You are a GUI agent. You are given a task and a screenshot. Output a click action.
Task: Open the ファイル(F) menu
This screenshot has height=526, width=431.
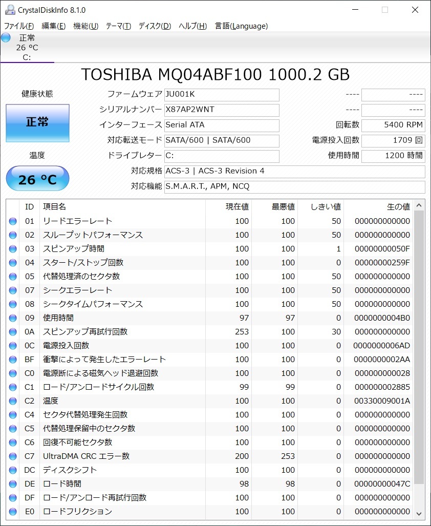tap(19, 26)
